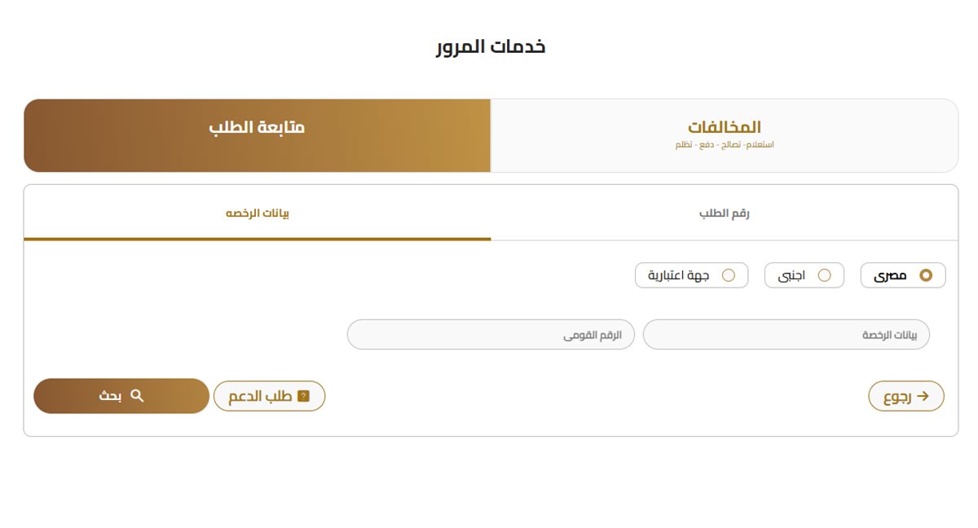Viewport: 978px width, 528px height.
Task: Click the empty circle beside جهة اعتبارية
Action: point(731,275)
